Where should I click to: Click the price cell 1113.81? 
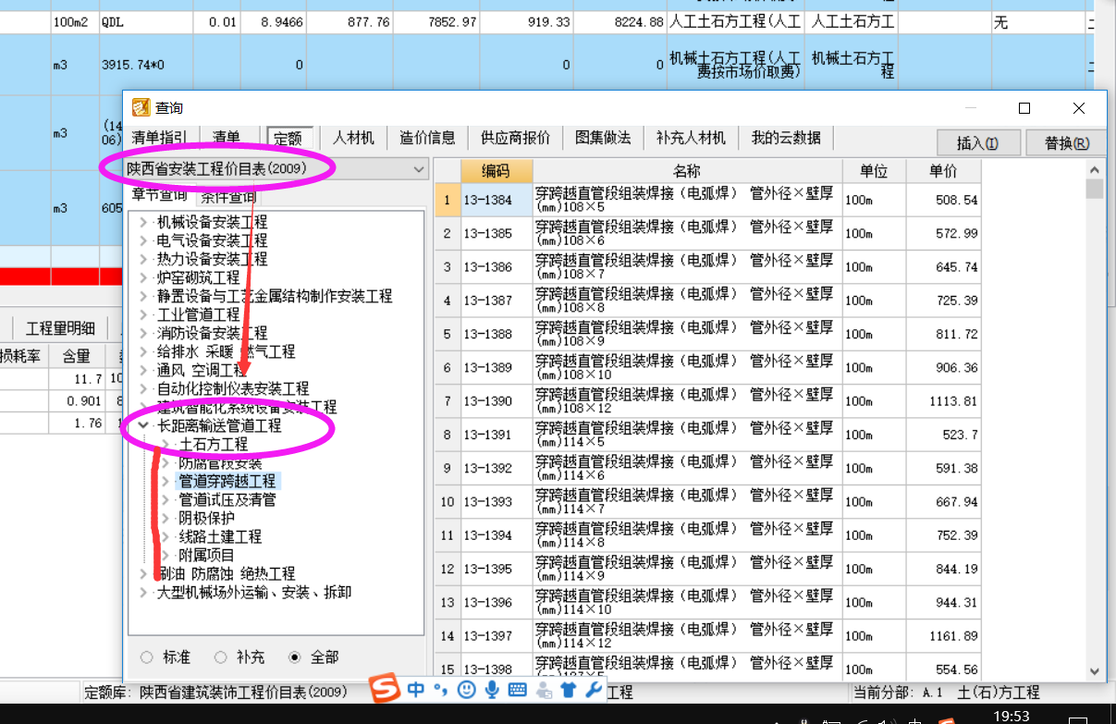(943, 401)
